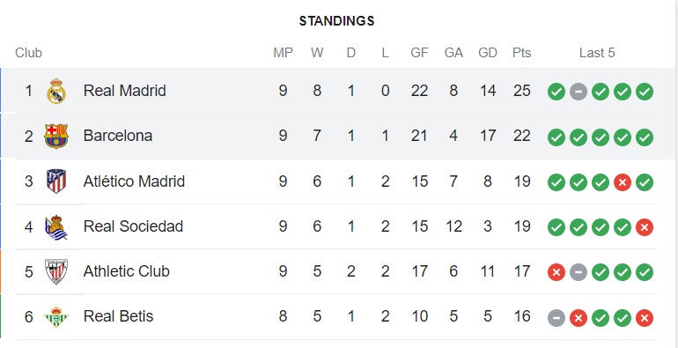The image size is (678, 348).
Task: Select the Athletic Club team name
Action: (126, 271)
